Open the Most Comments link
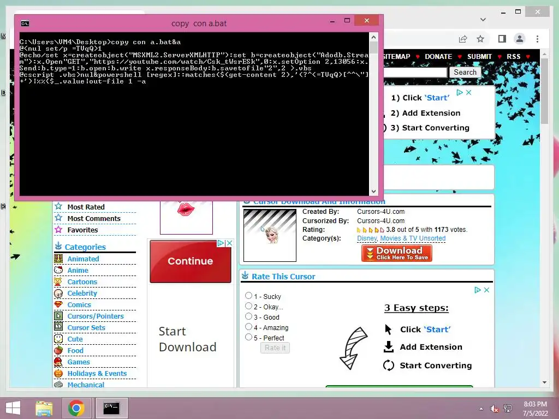559x419 pixels. tap(94, 218)
